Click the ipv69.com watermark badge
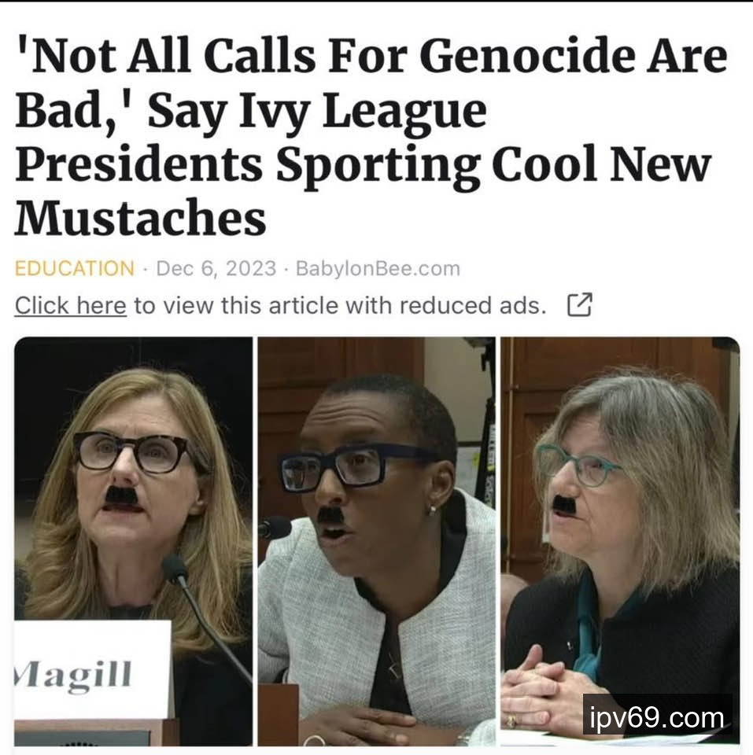Screen dimensions: 753x755 click(657, 717)
